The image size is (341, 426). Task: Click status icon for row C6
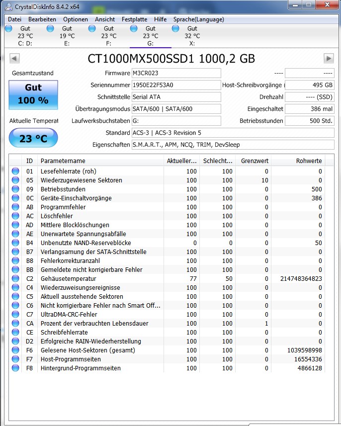(15, 306)
